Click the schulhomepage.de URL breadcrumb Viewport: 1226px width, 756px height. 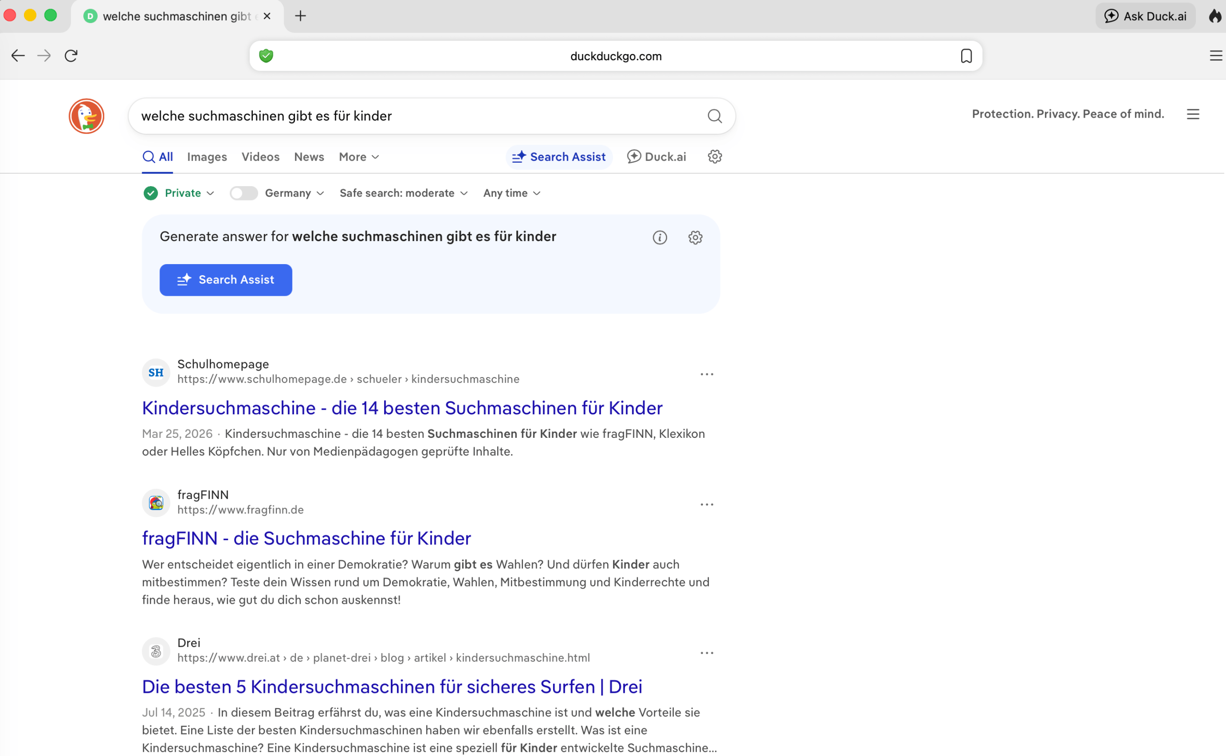click(348, 379)
